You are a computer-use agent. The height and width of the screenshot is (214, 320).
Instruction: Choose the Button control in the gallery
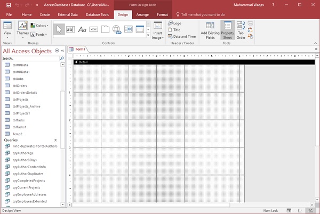coord(94,30)
